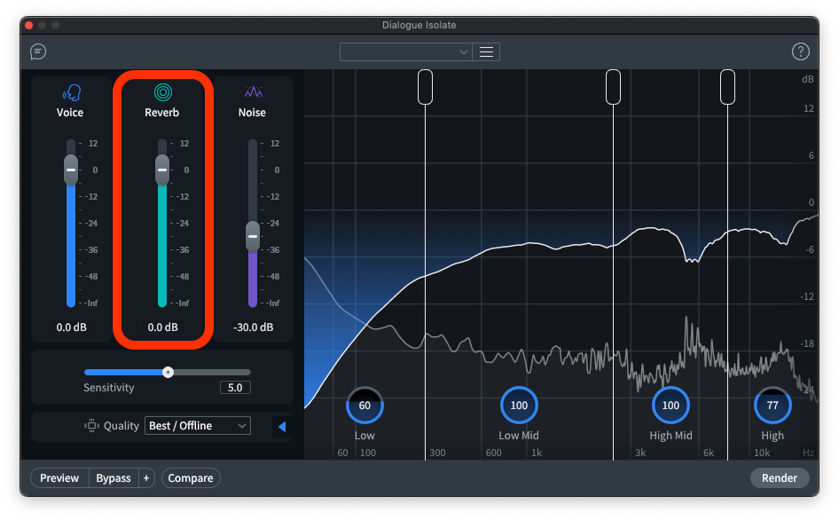Open the feedback speech bubble icon
Image resolution: width=839 pixels, height=520 pixels.
[38, 51]
